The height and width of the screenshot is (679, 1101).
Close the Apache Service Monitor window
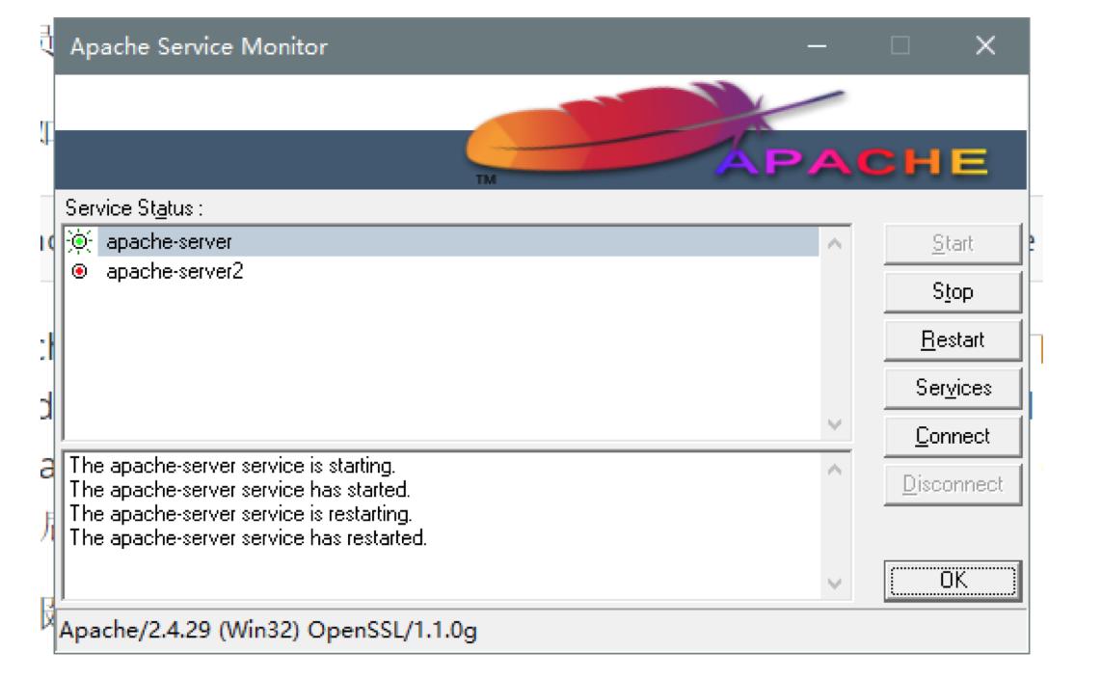(x=985, y=46)
